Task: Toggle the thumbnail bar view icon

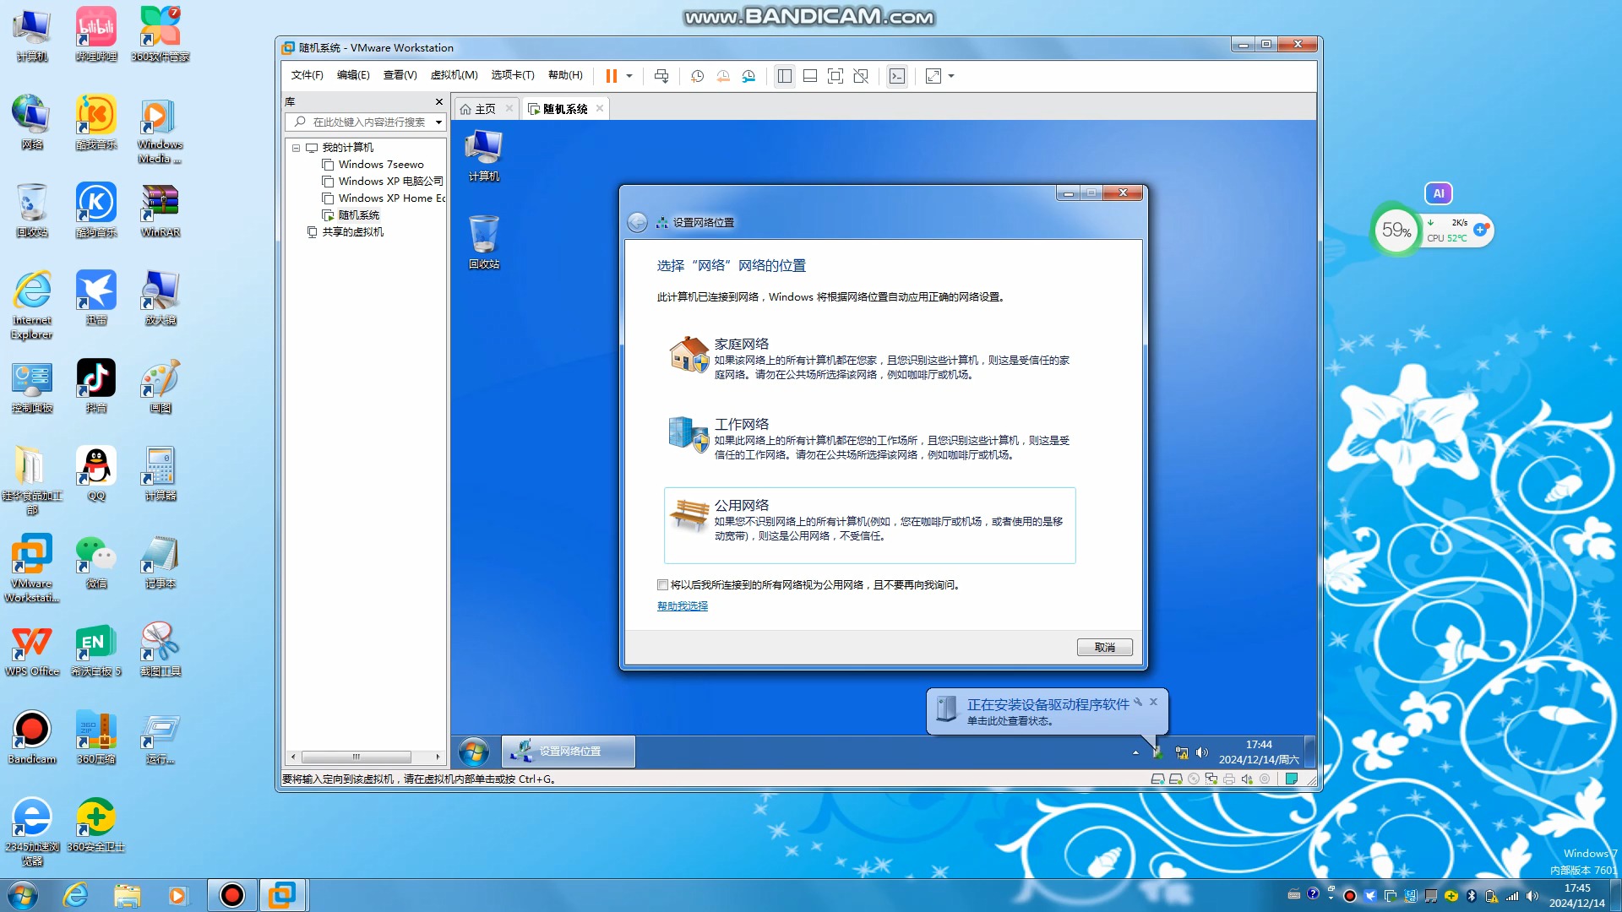Action: (x=810, y=76)
